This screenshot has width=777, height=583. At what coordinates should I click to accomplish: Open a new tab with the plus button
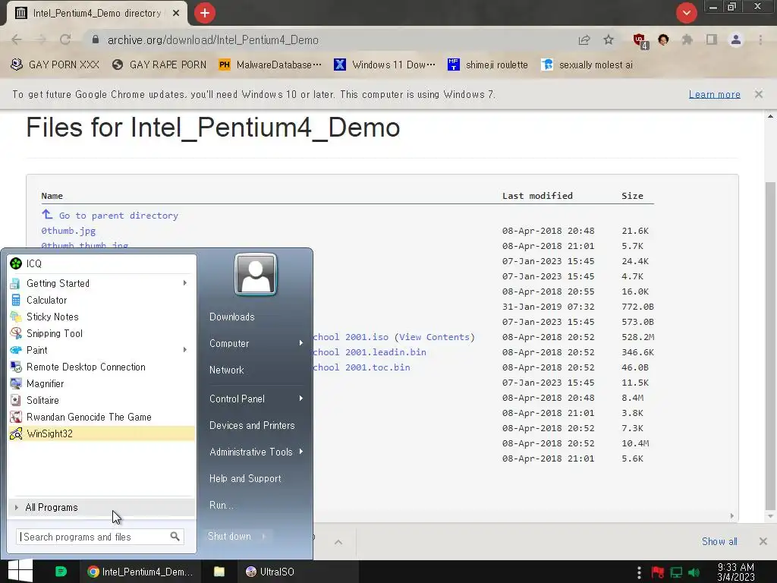coord(205,13)
